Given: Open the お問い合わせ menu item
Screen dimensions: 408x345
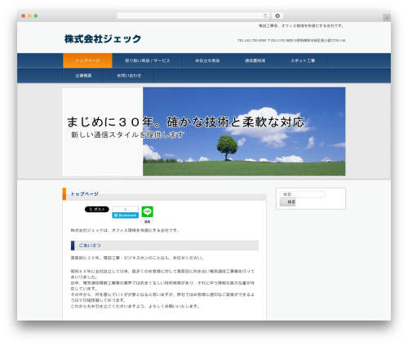Looking at the screenshot, I should pyautogui.click(x=129, y=76).
